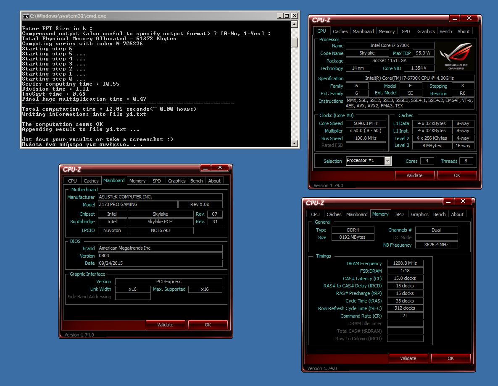Click the Total computation time line in cmd
This screenshot has width=498, height=386.
pyautogui.click(x=109, y=109)
